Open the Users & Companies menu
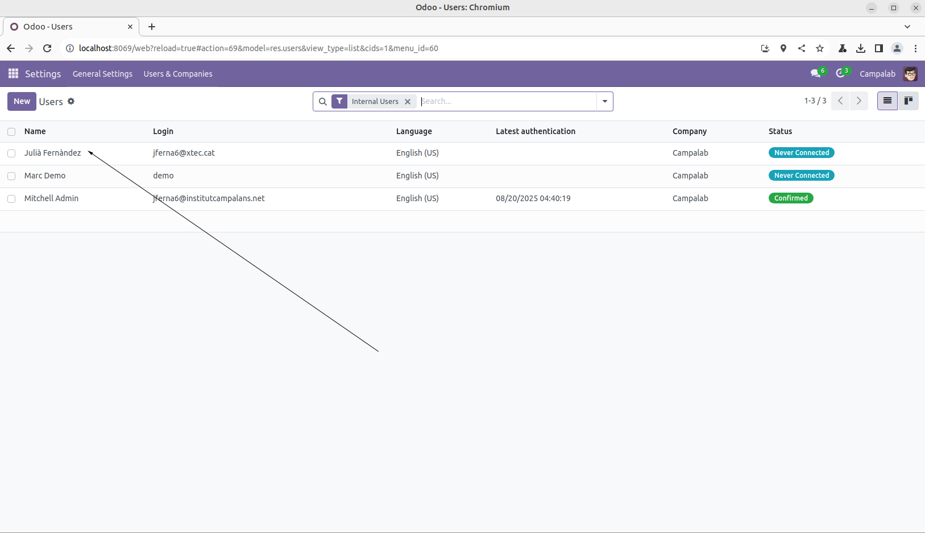This screenshot has width=925, height=533. pos(178,74)
